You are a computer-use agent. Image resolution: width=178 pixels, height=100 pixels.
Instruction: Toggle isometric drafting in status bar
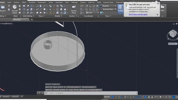coord(130,97)
